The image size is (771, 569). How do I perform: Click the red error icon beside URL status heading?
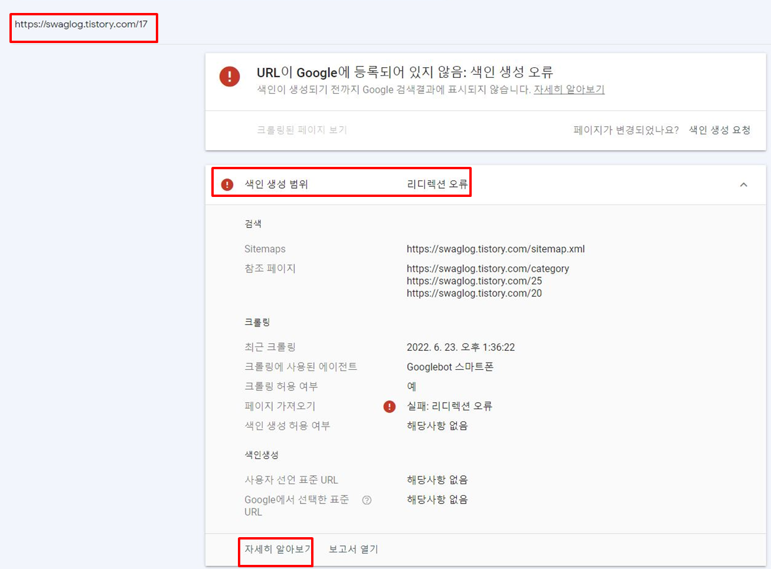230,77
